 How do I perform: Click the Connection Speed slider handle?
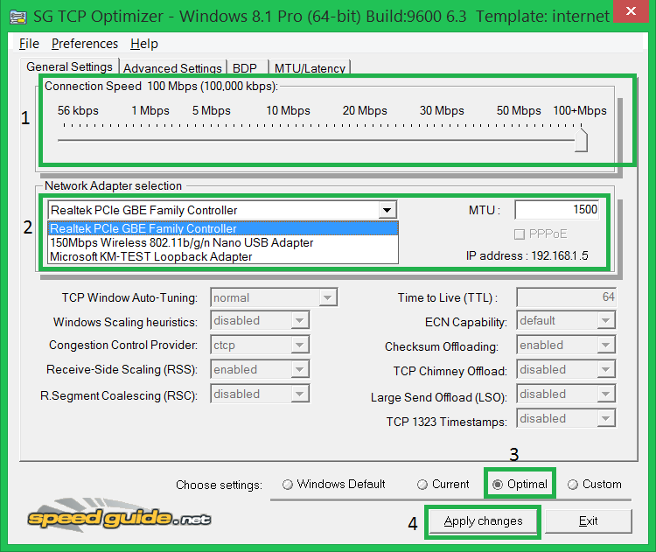(581, 139)
